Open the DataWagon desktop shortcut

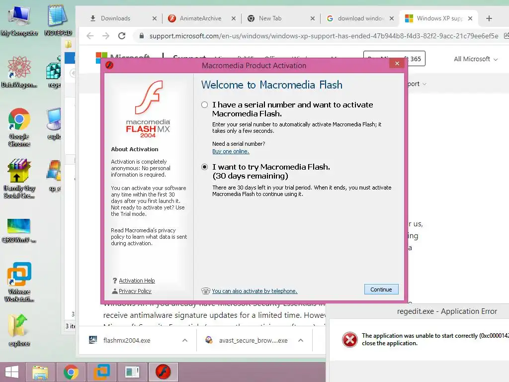coord(19,72)
